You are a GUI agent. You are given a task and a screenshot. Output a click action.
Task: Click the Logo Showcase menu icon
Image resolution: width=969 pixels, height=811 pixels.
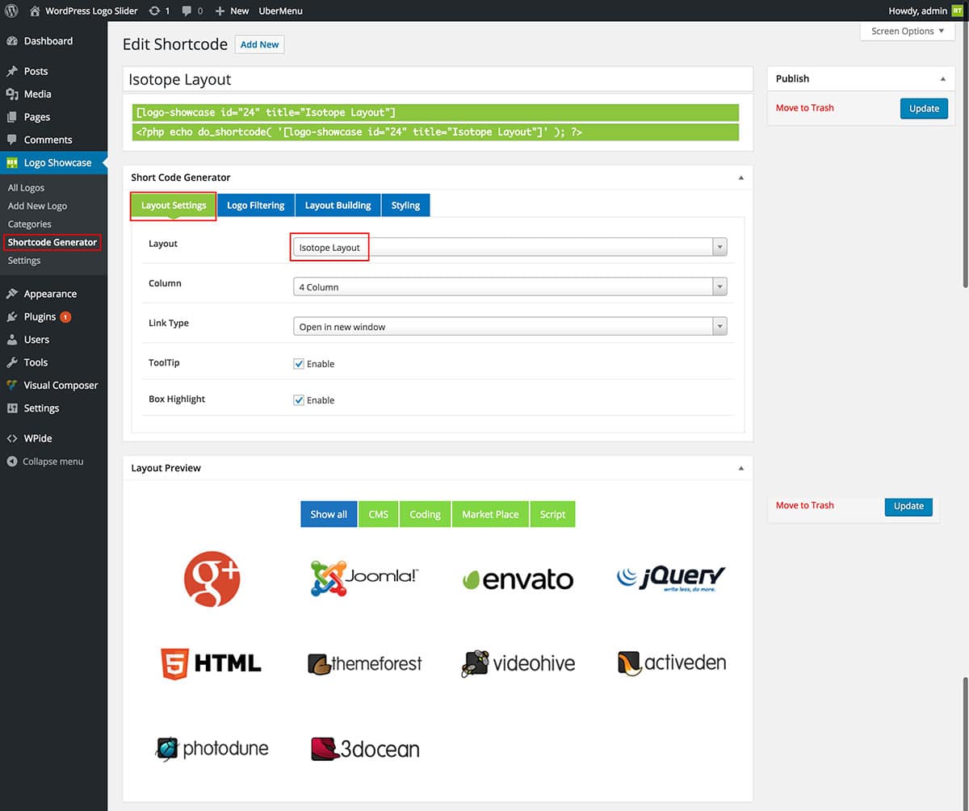point(12,163)
